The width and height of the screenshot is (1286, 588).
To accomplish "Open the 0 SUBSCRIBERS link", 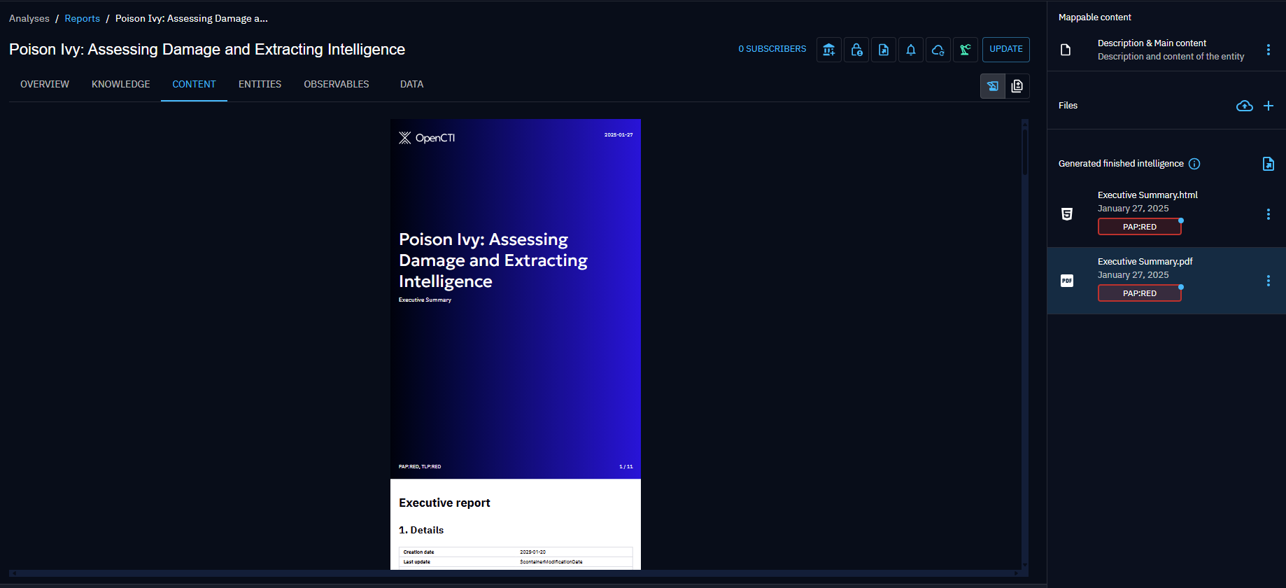I will [772, 49].
